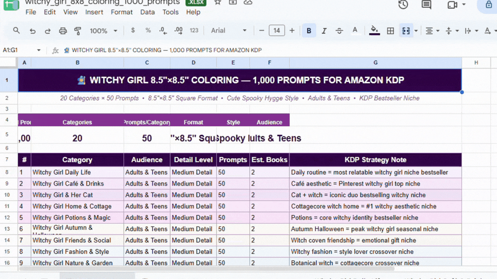Click the font size input field
The width and height of the screenshot is (497, 279).
pyautogui.click(x=277, y=31)
